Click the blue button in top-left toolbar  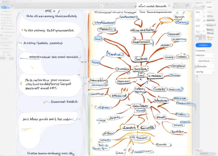(x=3, y=7)
